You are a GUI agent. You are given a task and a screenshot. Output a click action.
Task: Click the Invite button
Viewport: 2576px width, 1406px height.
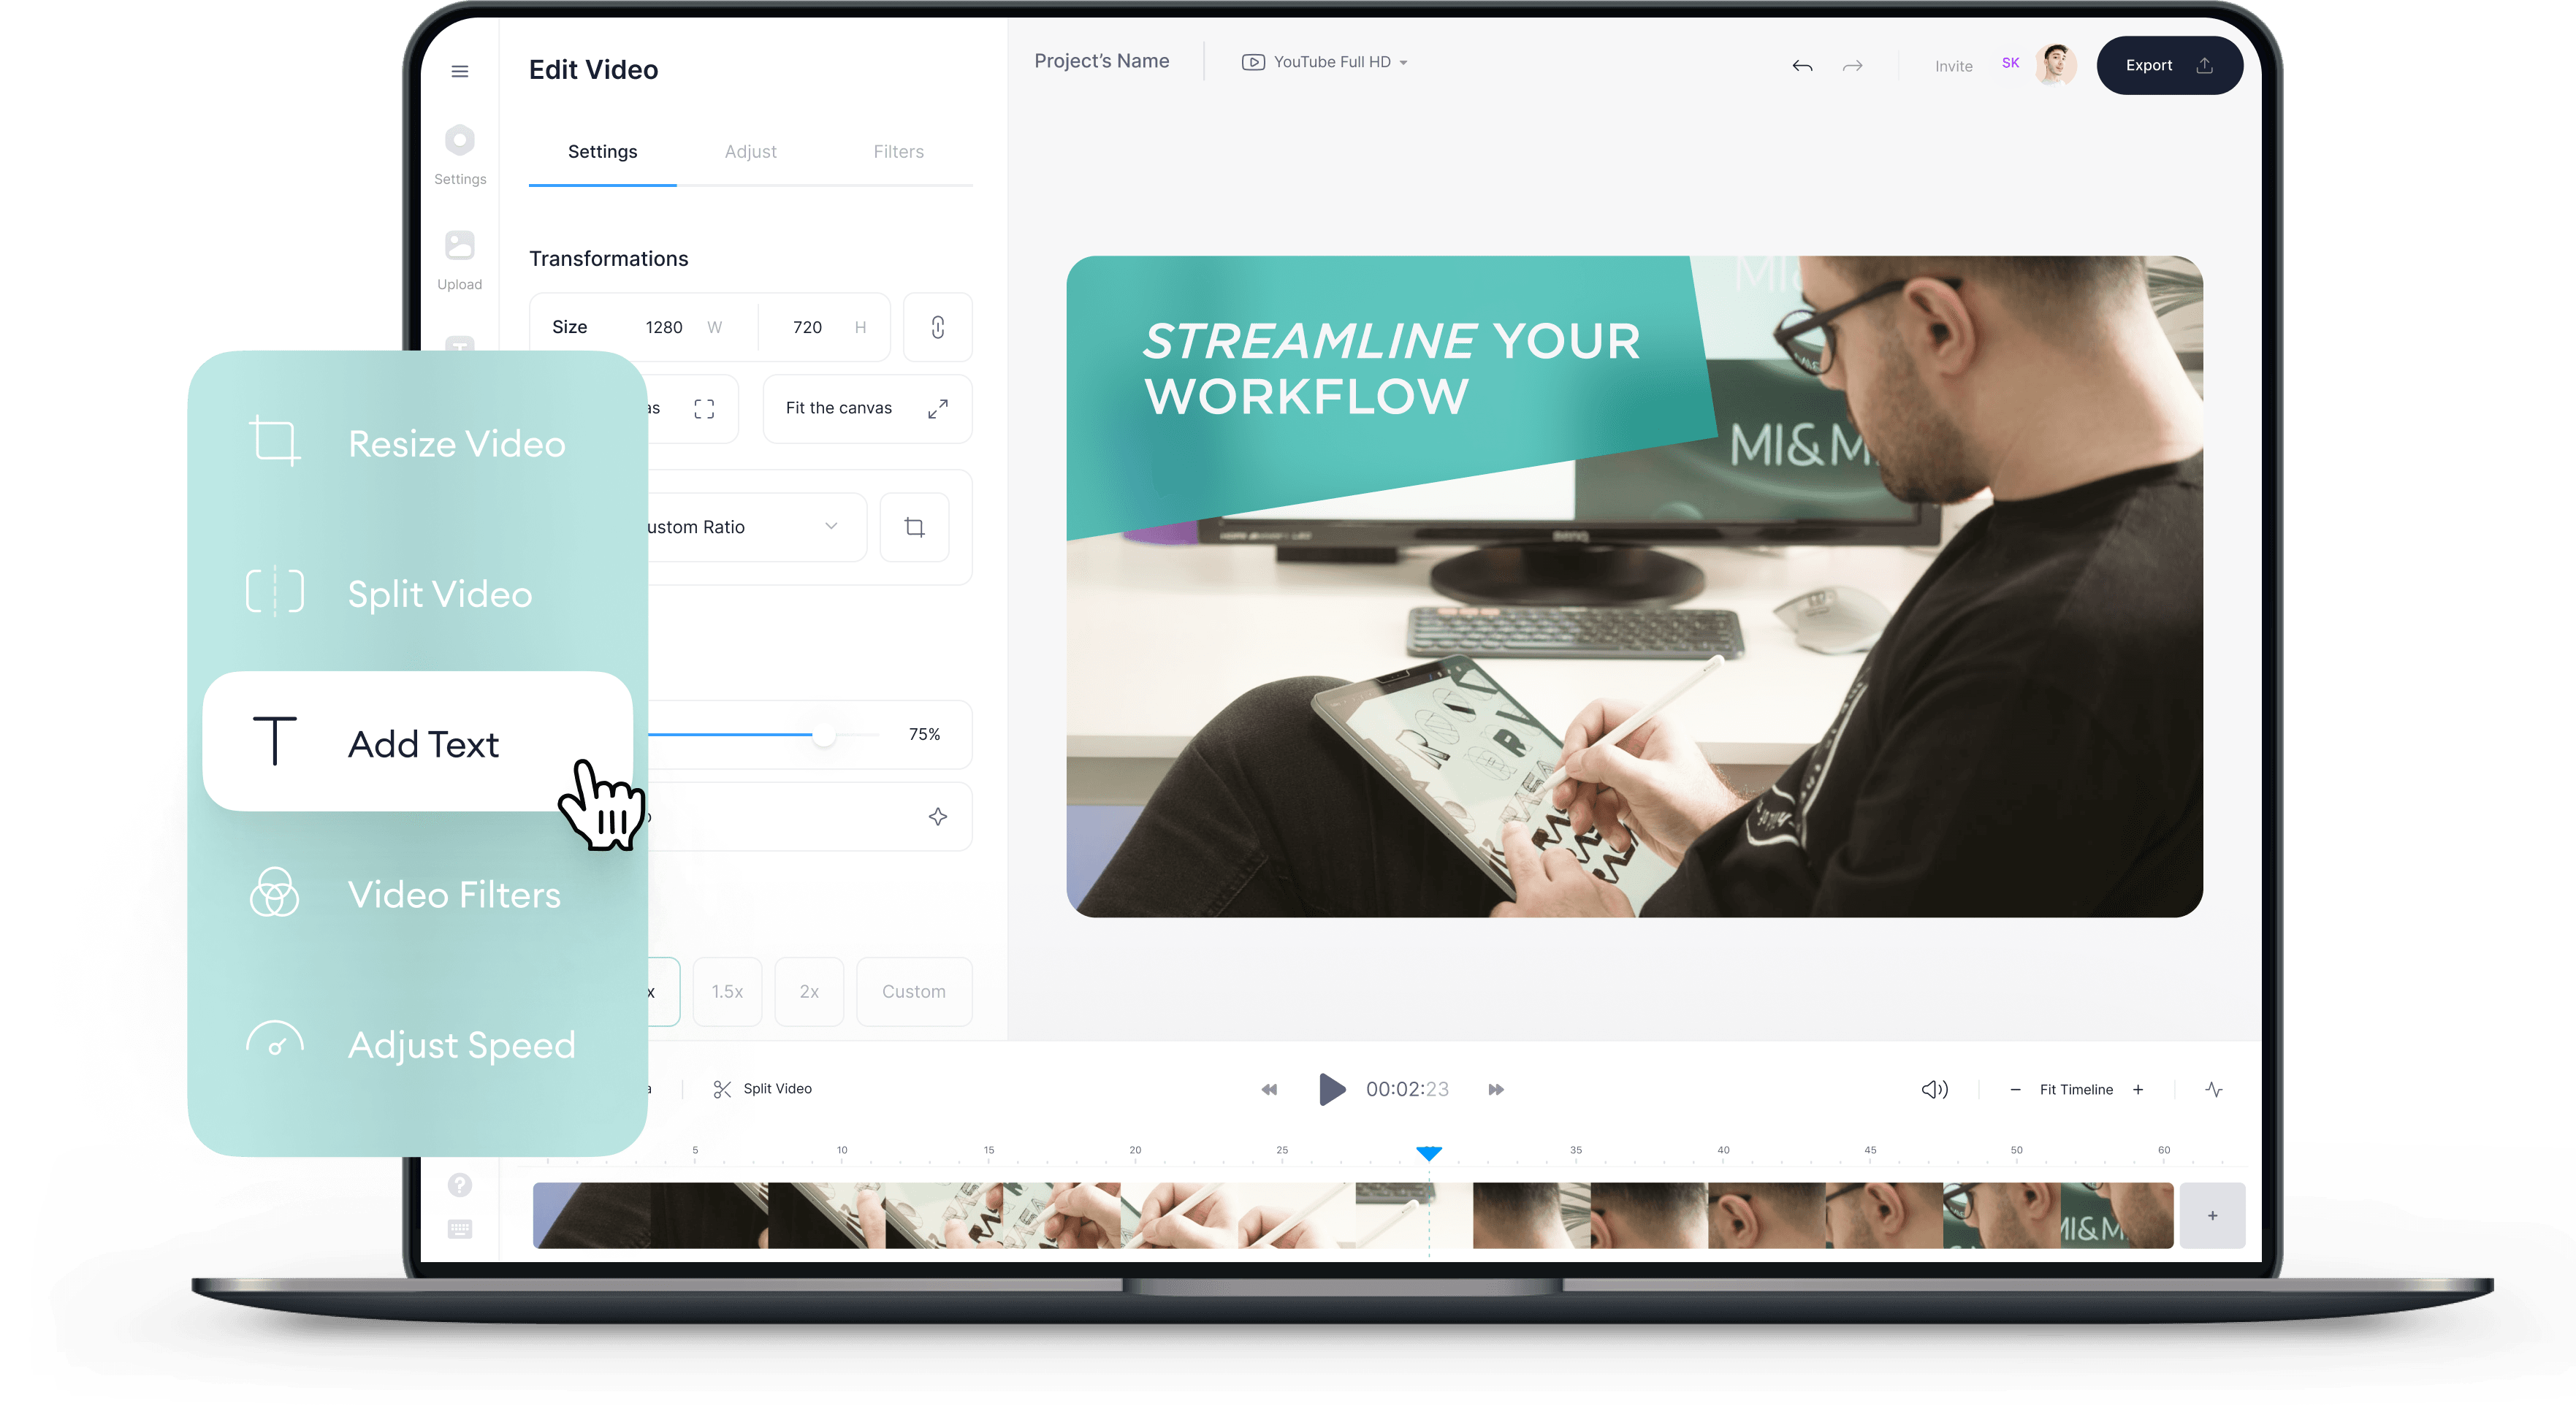click(1949, 64)
